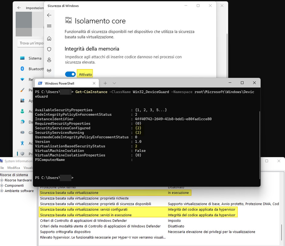Turn off Integrità della memoria toggle

point(70,74)
